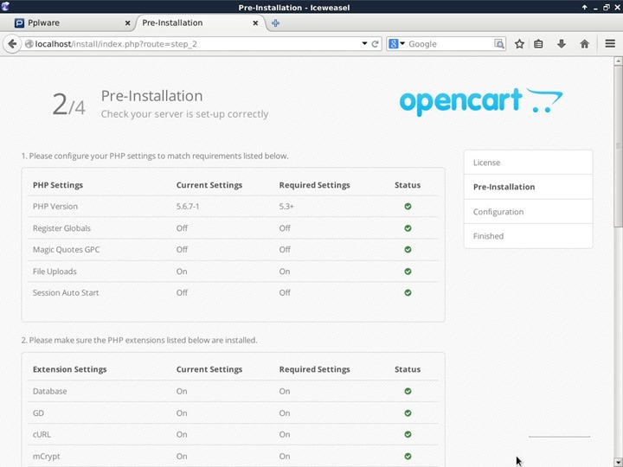The height and width of the screenshot is (467, 623).
Task: Bookmark this page with the star icon
Action: [x=519, y=44]
